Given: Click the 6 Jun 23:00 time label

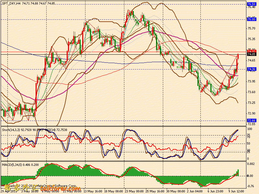Looking at the screenshot, I should click(x=215, y=191).
